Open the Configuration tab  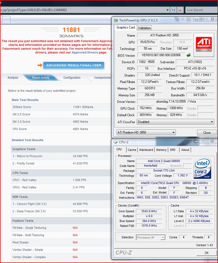tap(72, 78)
